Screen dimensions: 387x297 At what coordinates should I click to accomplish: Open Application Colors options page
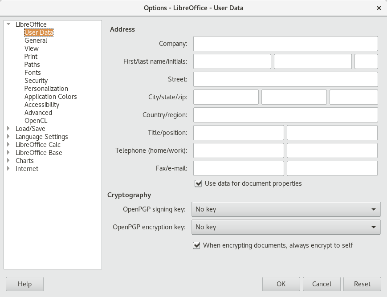pyautogui.click(x=51, y=97)
